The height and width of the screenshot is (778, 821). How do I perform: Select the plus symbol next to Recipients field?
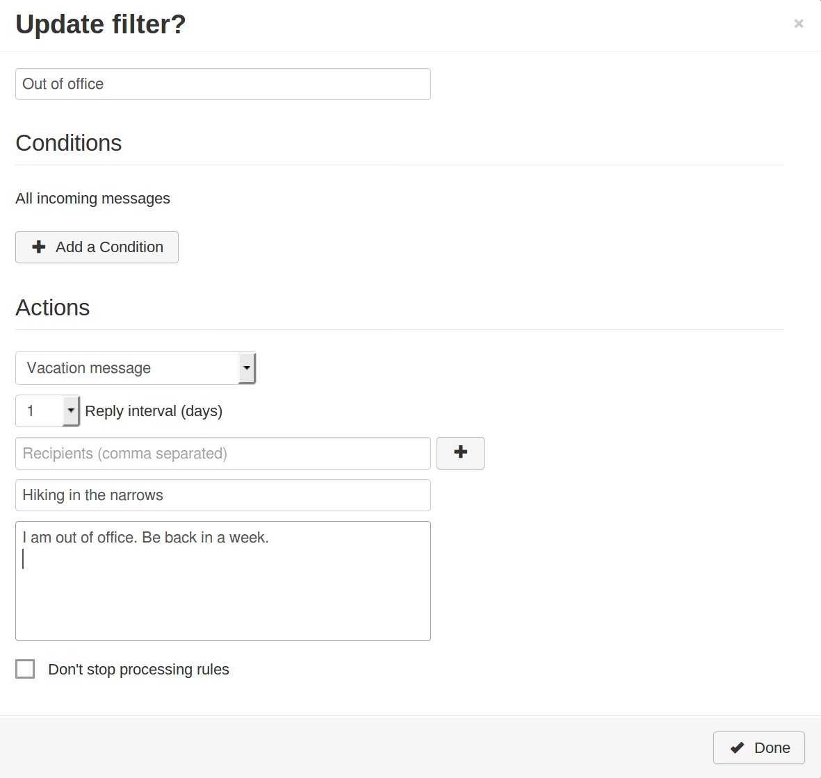(460, 453)
